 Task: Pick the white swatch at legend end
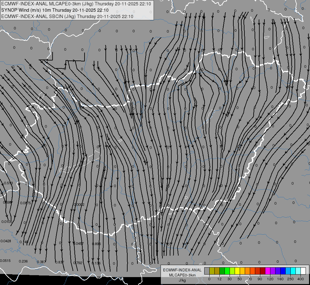tap(303, 271)
